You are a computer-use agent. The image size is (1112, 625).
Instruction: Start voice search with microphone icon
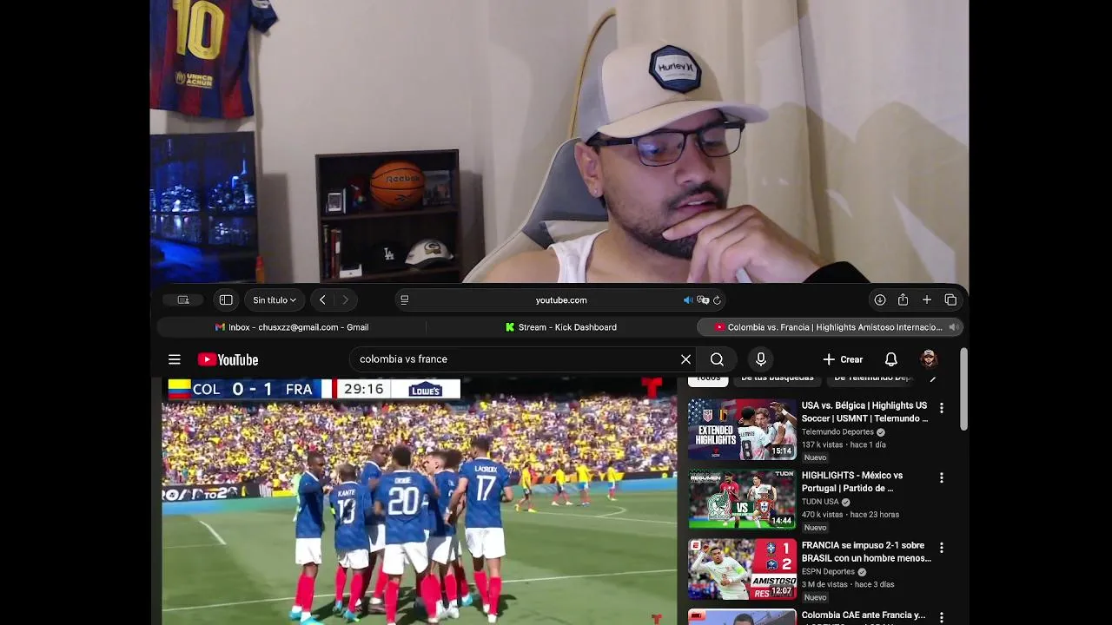(x=761, y=359)
